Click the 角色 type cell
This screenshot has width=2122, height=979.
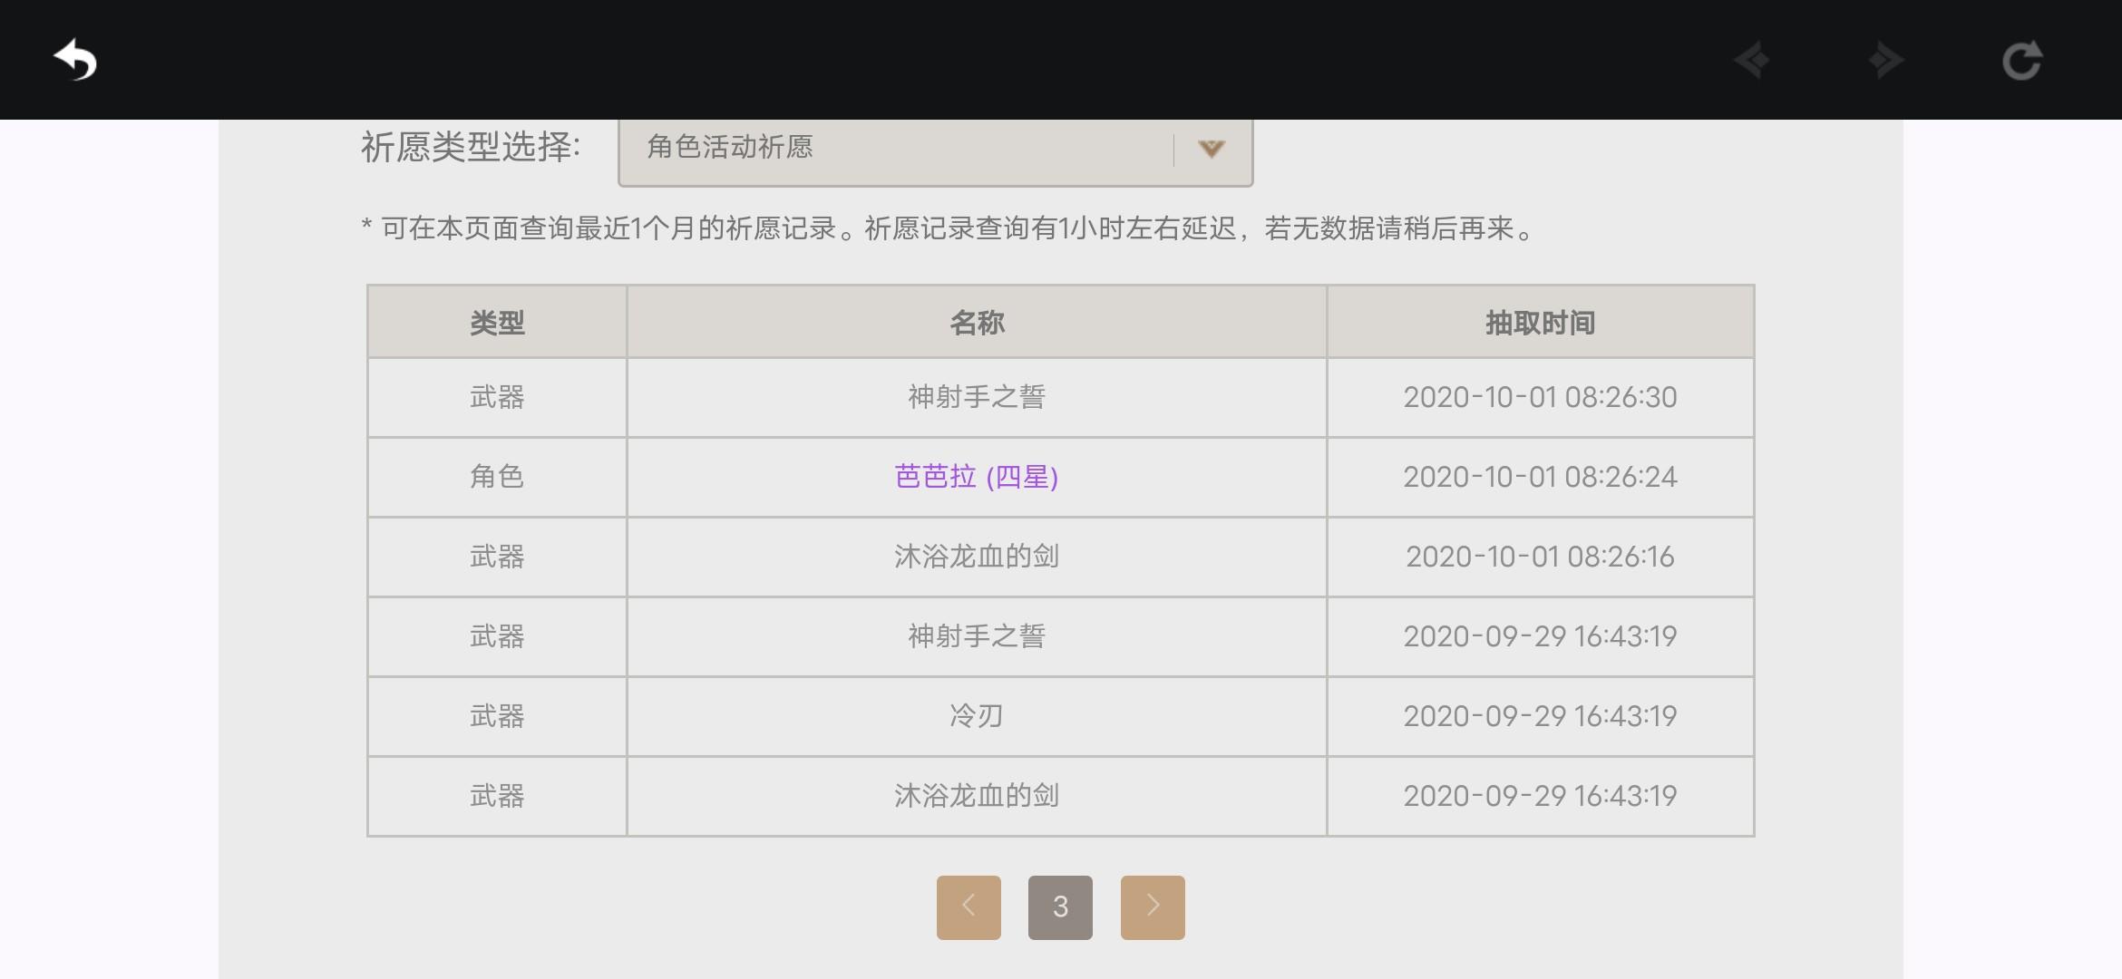click(x=497, y=477)
